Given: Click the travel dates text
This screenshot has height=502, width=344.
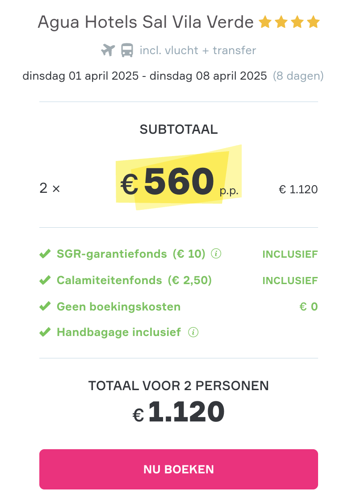Looking at the screenshot, I should point(144,76).
